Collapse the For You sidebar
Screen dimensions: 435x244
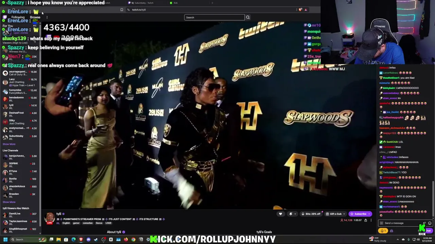point(35,26)
